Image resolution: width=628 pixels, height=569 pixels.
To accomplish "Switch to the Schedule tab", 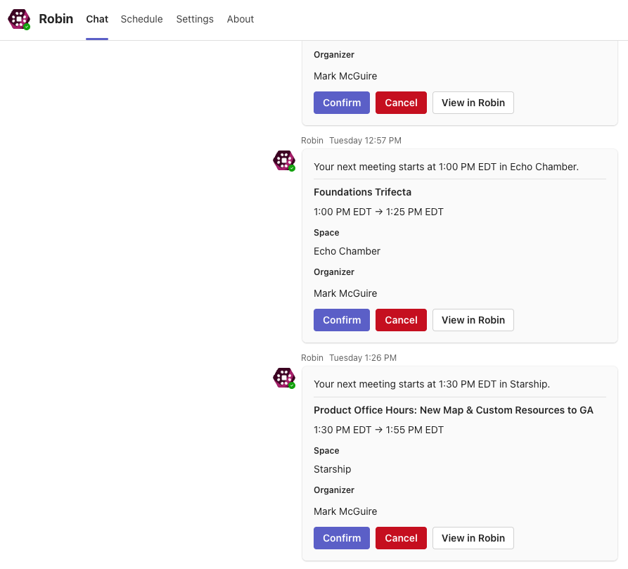I will pyautogui.click(x=142, y=19).
